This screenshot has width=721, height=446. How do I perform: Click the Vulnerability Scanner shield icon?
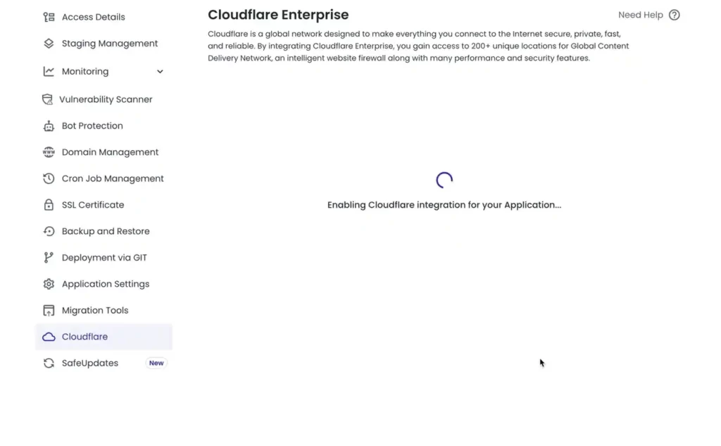click(47, 99)
